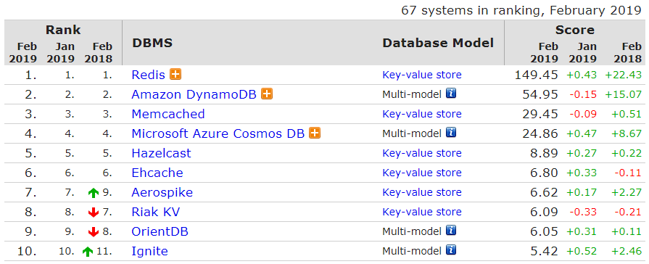Click the green up arrow in Aerospike row

[x=93, y=193]
